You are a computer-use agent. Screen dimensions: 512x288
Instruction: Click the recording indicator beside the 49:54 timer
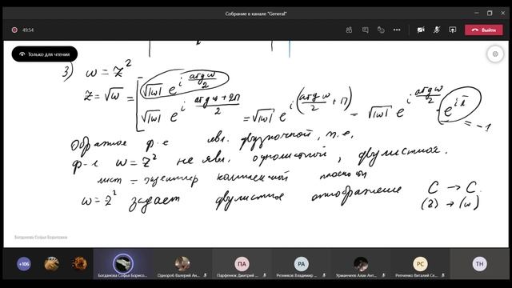pos(14,30)
